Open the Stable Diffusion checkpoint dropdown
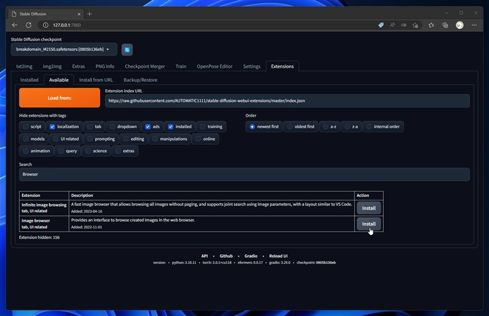Screen dimensions: 489x316 click(64, 50)
